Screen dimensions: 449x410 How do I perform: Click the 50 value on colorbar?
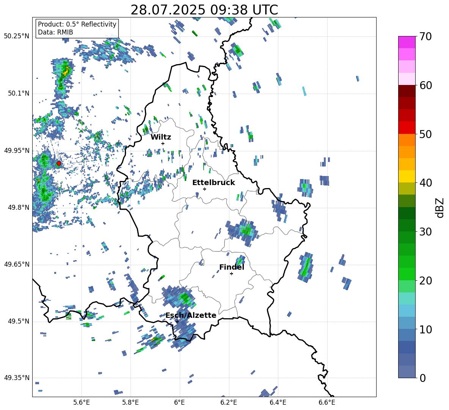pos(425,134)
